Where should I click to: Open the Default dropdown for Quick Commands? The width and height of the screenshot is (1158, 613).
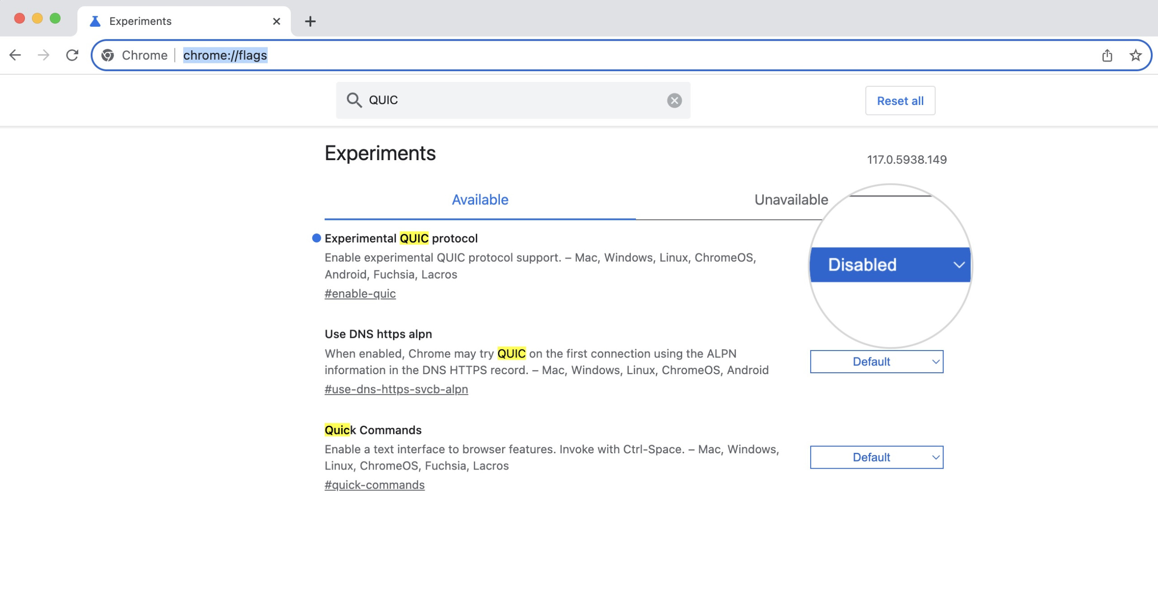click(876, 457)
